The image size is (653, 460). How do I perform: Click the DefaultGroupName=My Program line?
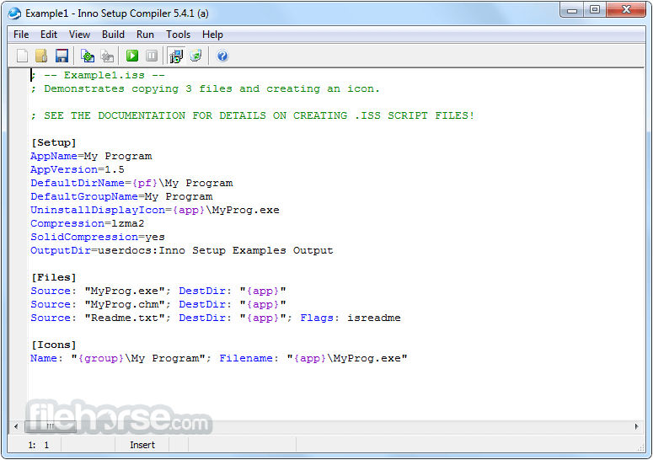121,196
